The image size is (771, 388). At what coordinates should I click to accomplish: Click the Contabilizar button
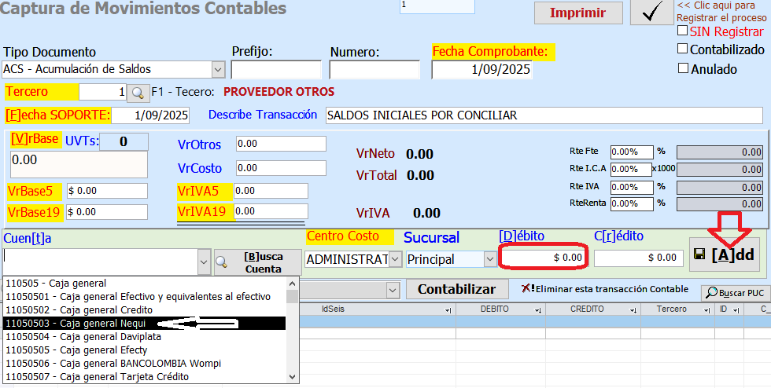(456, 289)
